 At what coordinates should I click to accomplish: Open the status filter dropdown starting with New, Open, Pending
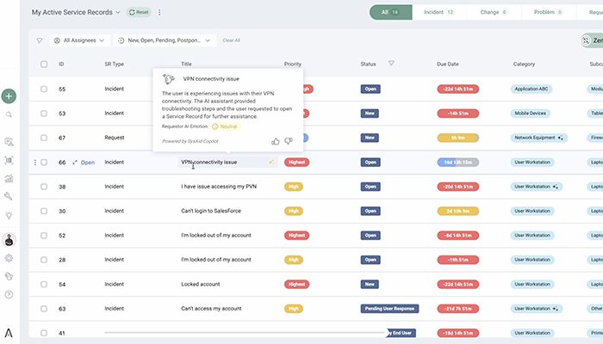(165, 40)
